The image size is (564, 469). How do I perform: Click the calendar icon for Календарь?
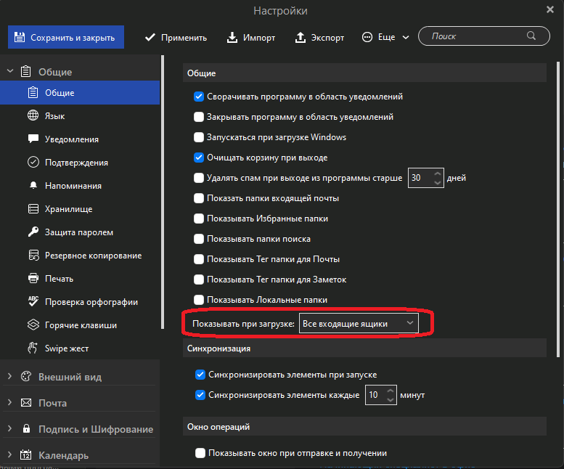tap(25, 454)
